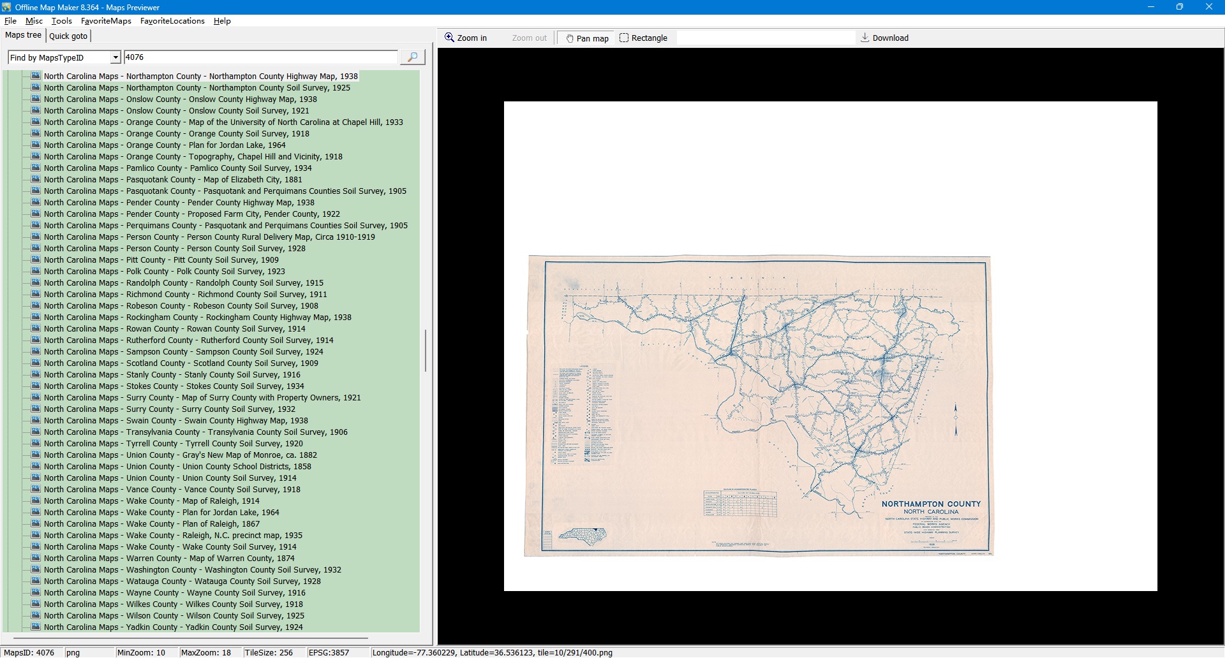
Task: Click the magnifier search button
Action: coord(412,57)
